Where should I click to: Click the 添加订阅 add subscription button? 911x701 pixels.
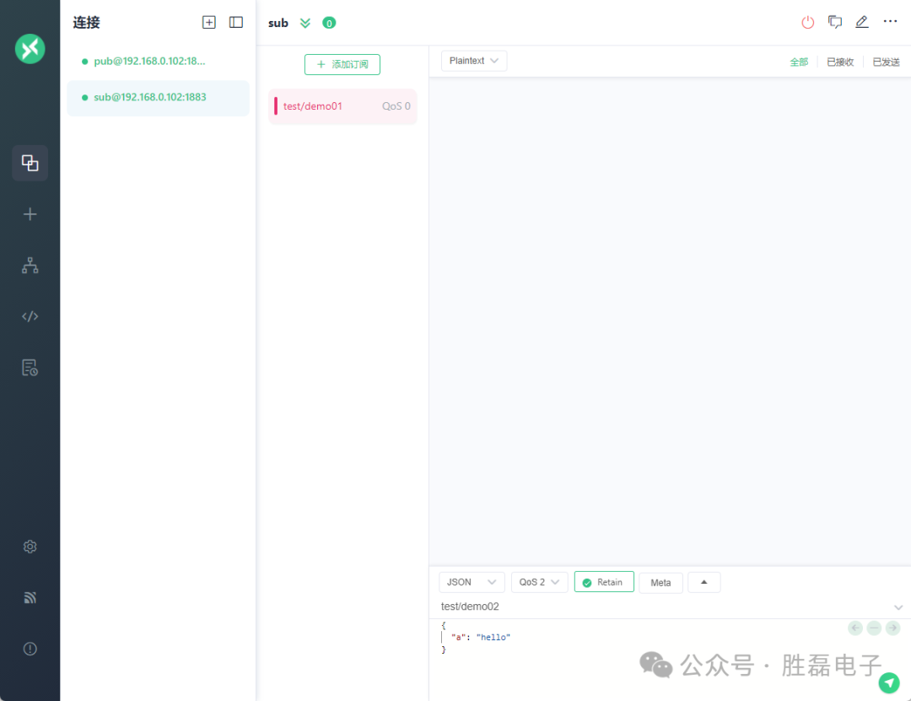[342, 64]
